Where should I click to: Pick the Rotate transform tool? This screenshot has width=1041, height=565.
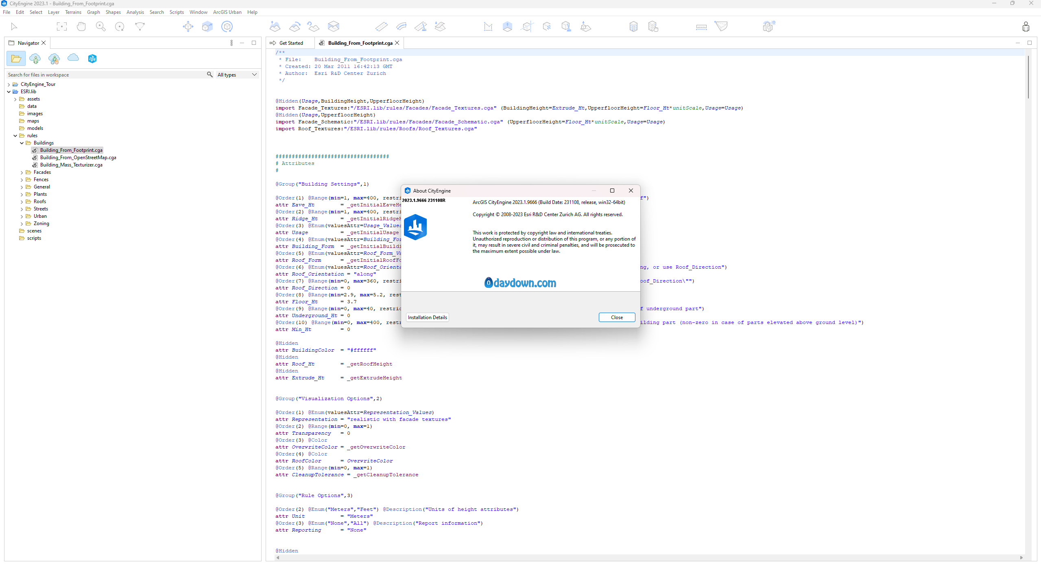coord(227,27)
